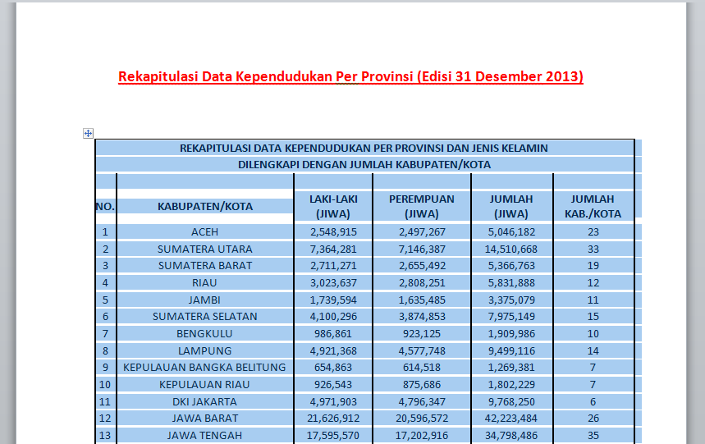The width and height of the screenshot is (705, 444).
Task: Click Jawa Barat's male count 21,626,912
Action: point(333,419)
